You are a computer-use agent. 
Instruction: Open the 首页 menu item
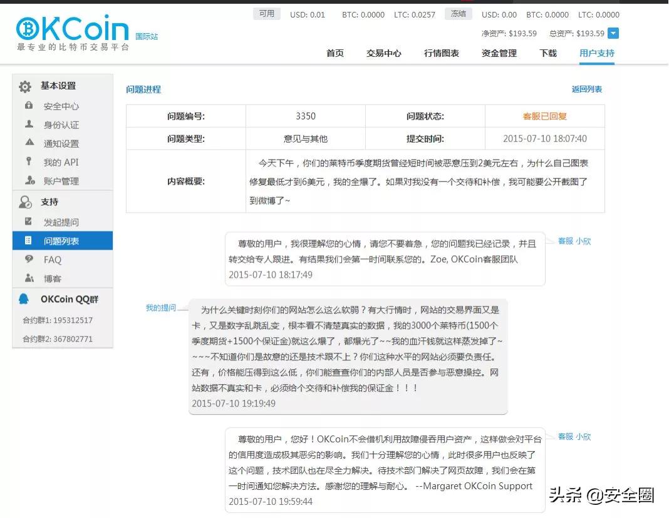coord(334,54)
